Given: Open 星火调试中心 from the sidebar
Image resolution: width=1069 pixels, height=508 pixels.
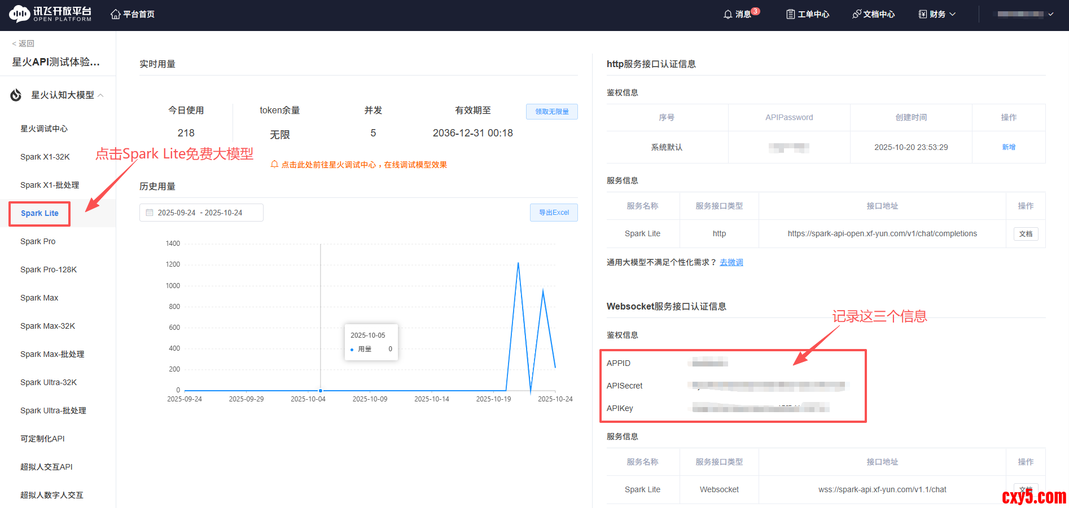Looking at the screenshot, I should [44, 129].
